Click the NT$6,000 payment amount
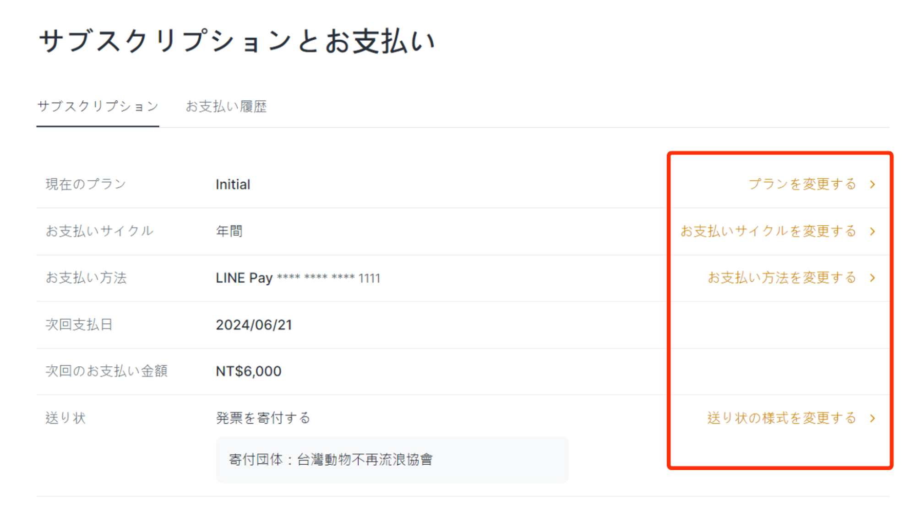This screenshot has height=522, width=916. click(x=248, y=371)
